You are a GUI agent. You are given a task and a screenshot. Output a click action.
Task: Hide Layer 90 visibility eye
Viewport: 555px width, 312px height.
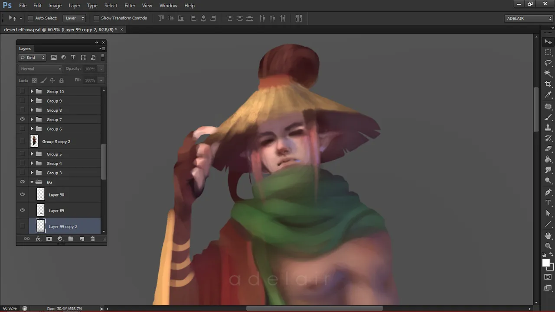click(x=22, y=195)
